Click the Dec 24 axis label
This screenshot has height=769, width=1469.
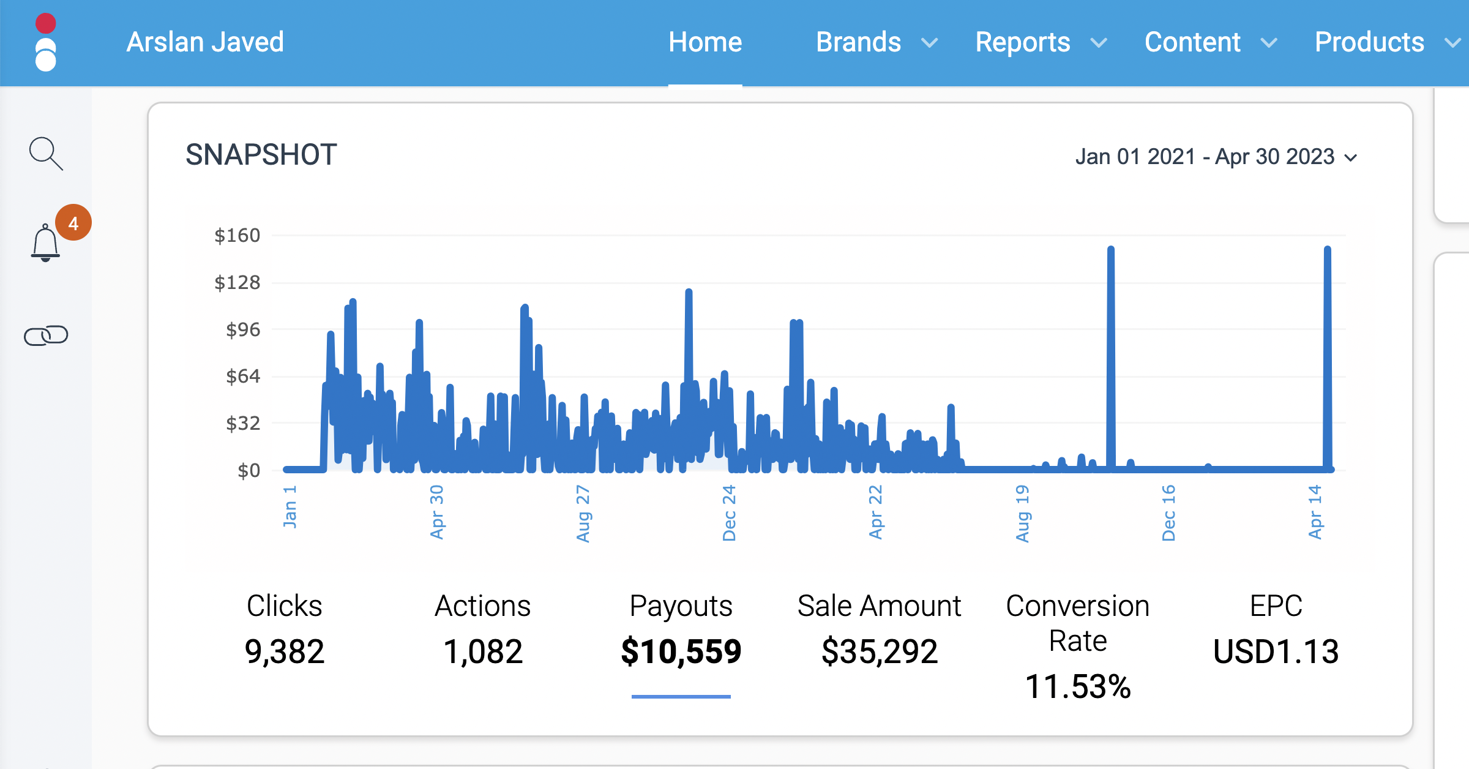coord(729,513)
